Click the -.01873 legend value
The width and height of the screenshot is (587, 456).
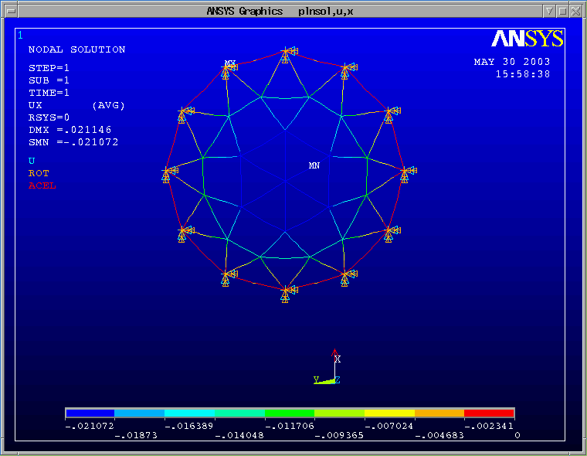pyautogui.click(x=136, y=435)
